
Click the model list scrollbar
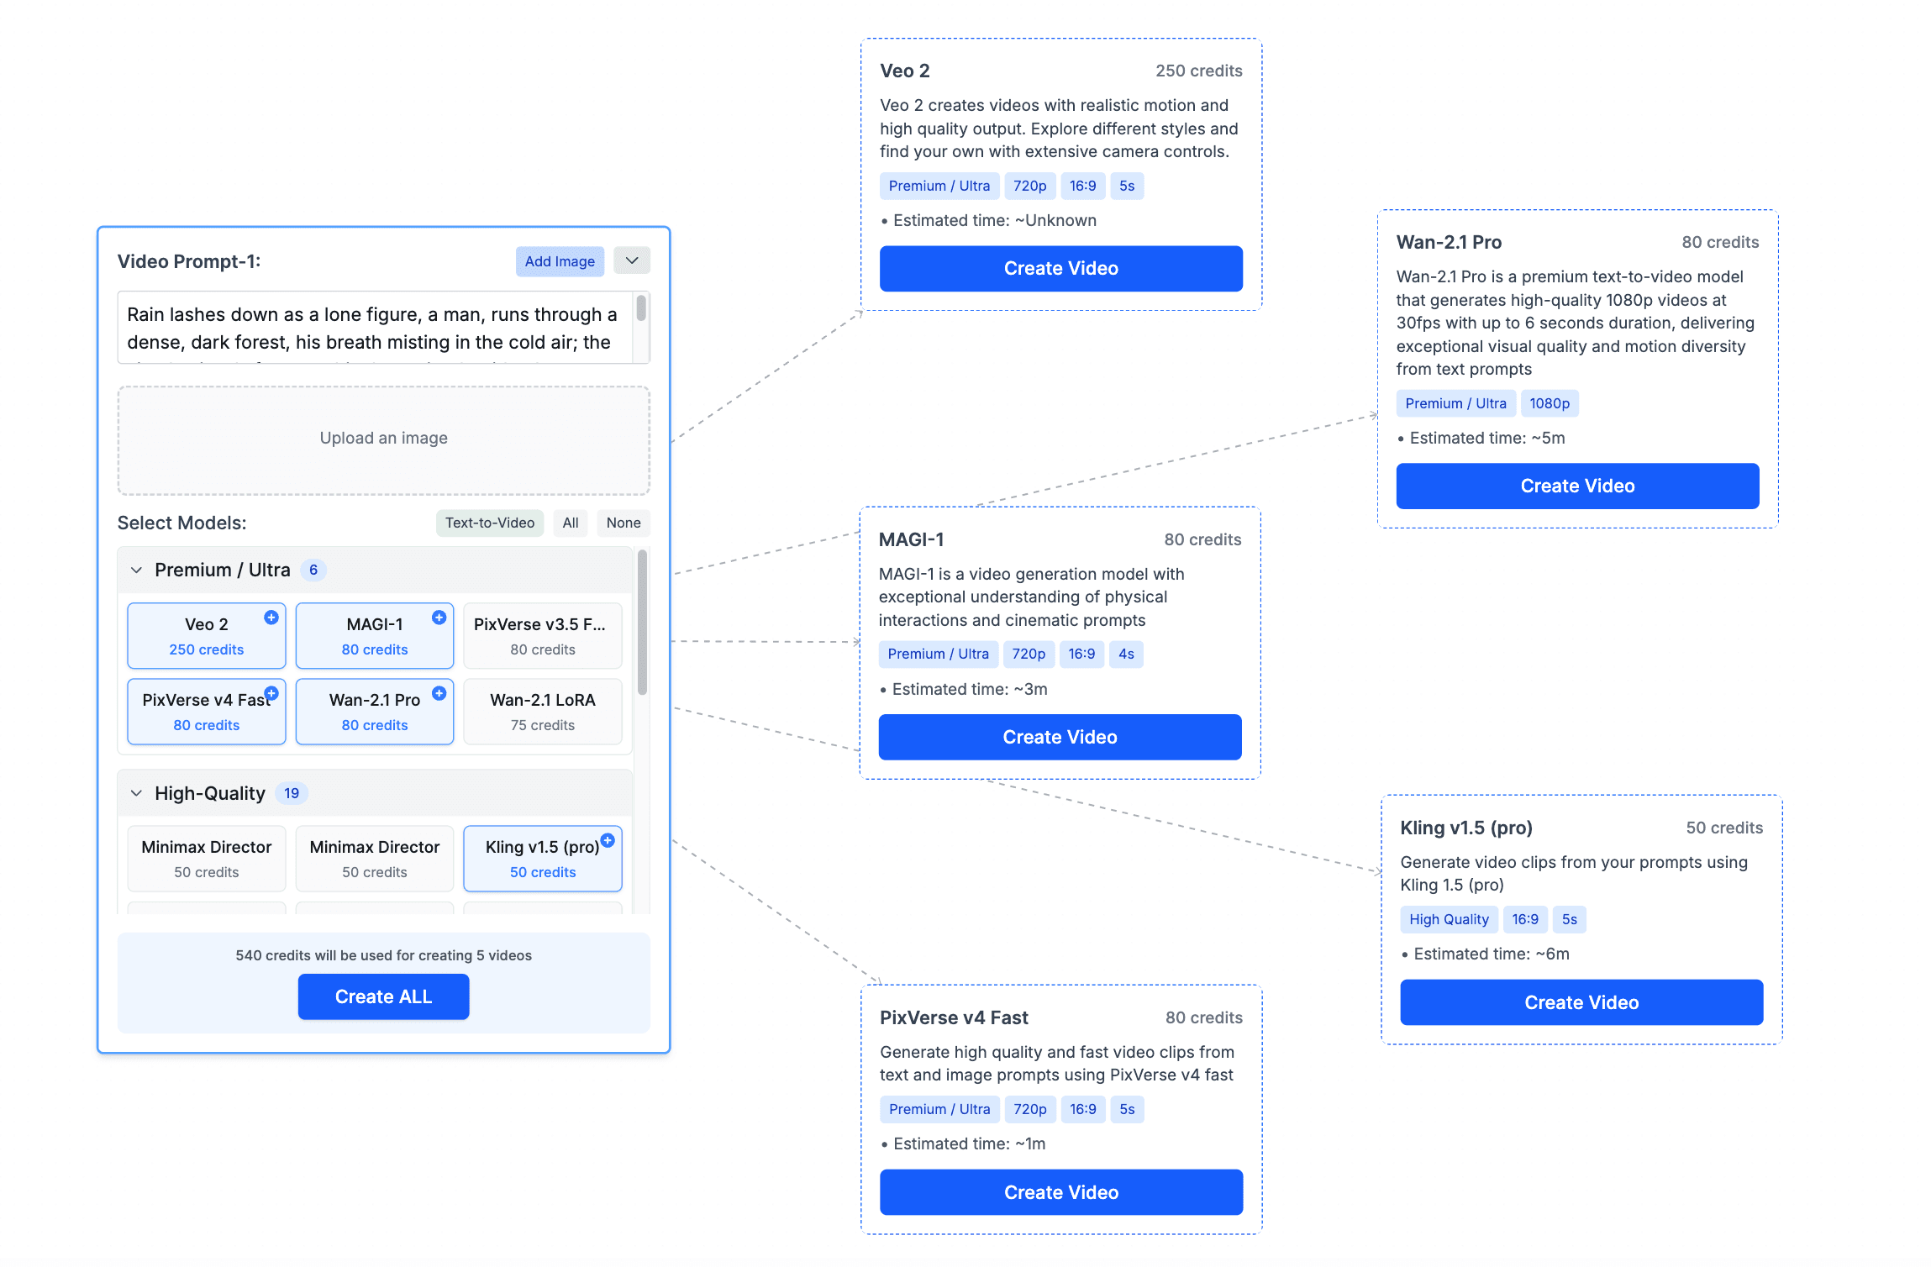click(642, 622)
